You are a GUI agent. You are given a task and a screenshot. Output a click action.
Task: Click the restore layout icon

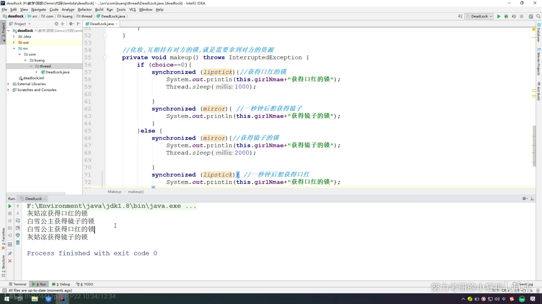pos(10,244)
